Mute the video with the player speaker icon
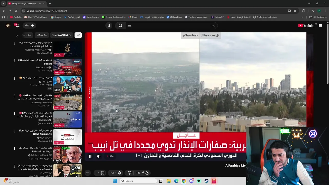The height and width of the screenshot is (185, 329). tap(99, 156)
